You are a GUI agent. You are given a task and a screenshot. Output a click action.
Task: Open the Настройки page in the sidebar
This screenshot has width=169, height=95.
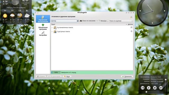tap(43, 34)
